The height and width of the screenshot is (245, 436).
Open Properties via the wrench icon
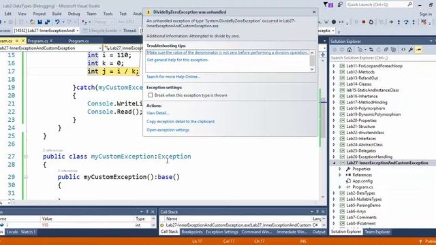pyautogui.click(x=411, y=50)
